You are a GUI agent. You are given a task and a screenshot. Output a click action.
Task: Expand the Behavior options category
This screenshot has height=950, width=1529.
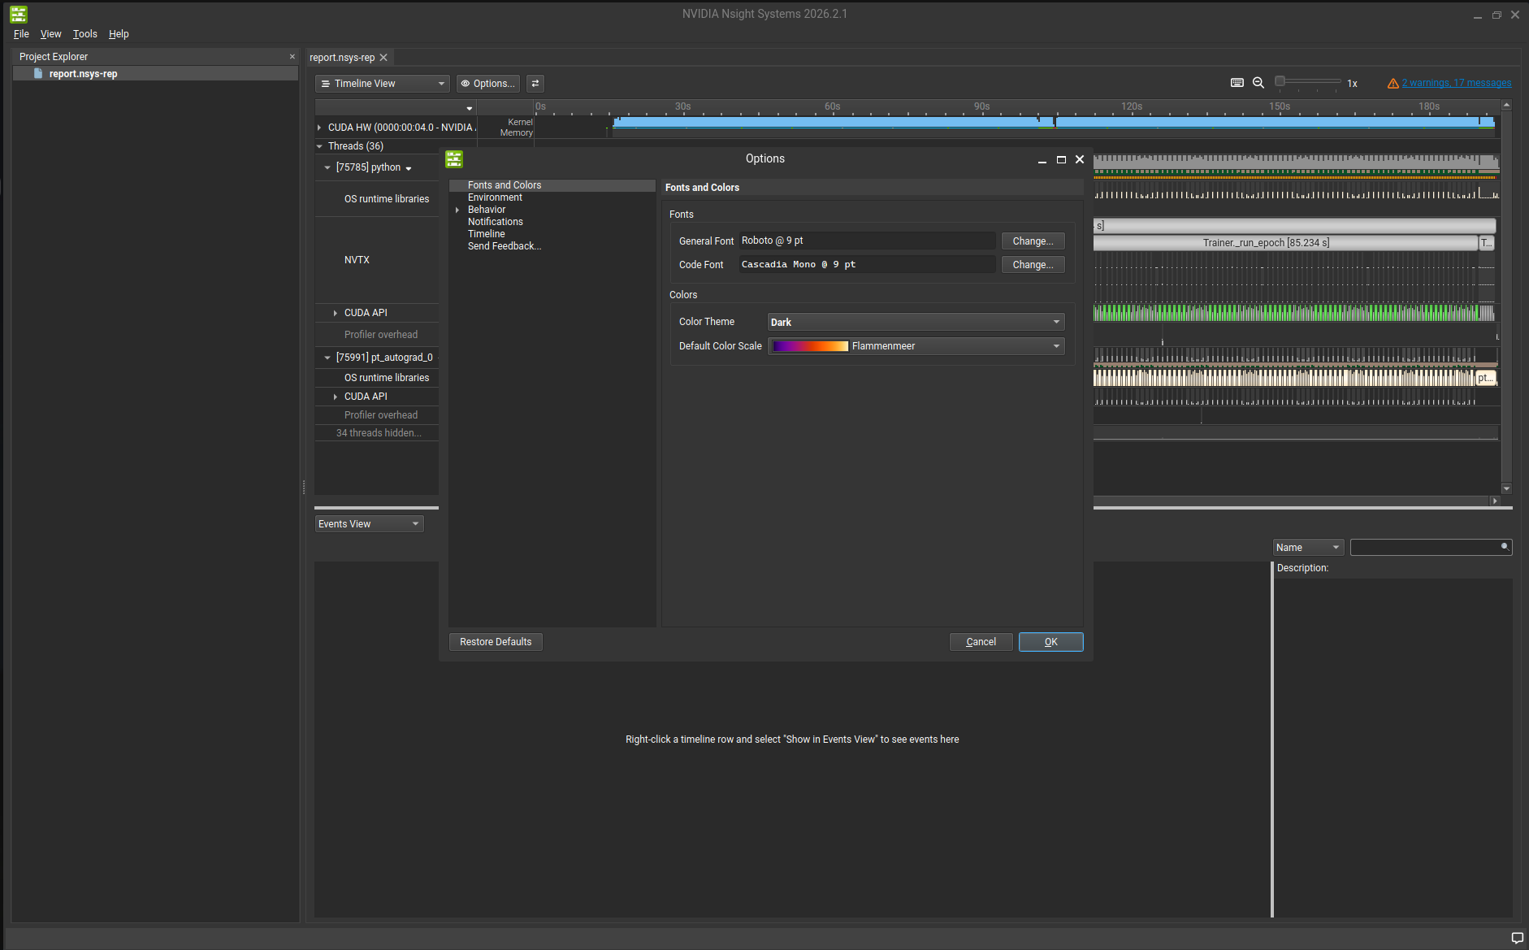tap(457, 210)
